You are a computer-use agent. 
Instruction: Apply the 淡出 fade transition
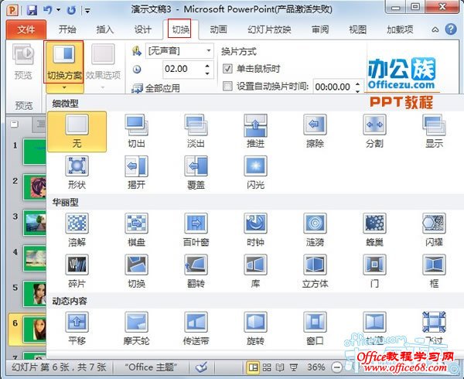(x=196, y=131)
